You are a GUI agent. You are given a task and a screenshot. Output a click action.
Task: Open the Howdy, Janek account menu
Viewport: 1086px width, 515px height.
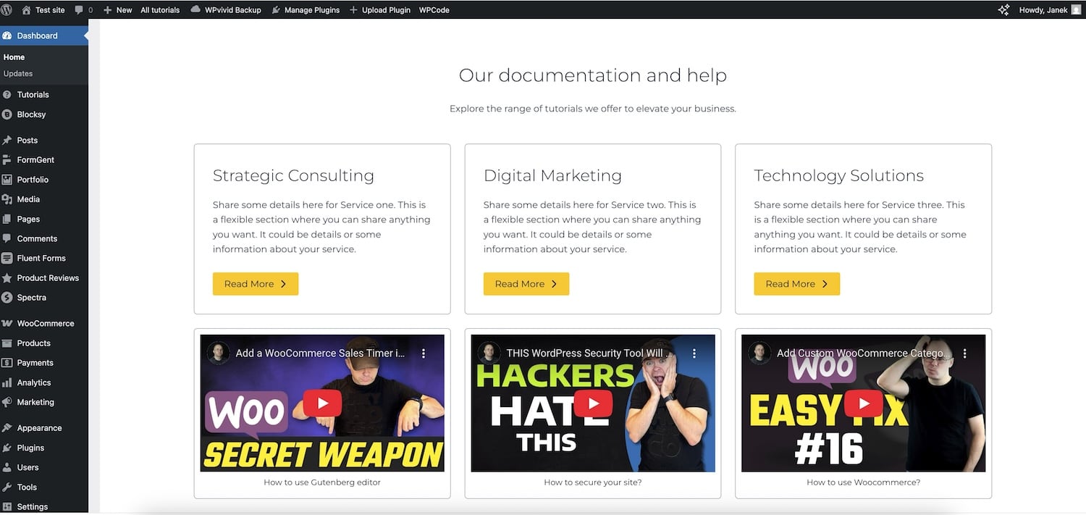[x=1043, y=9]
